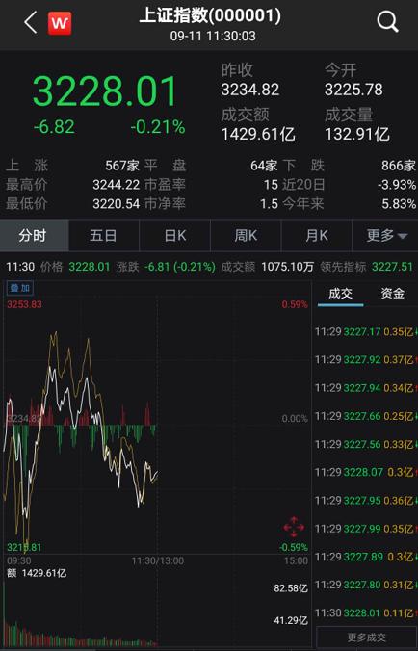Tap the 上证指数(000001) title
The height and width of the screenshot is (651, 418).
click(x=210, y=15)
